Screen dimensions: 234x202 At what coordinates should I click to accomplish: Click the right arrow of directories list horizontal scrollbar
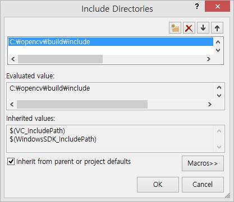coord(209,59)
